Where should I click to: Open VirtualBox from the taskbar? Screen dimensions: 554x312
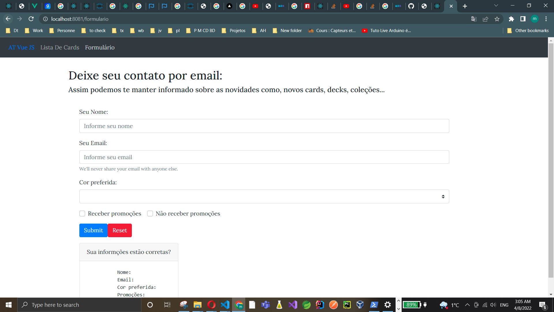click(x=360, y=304)
